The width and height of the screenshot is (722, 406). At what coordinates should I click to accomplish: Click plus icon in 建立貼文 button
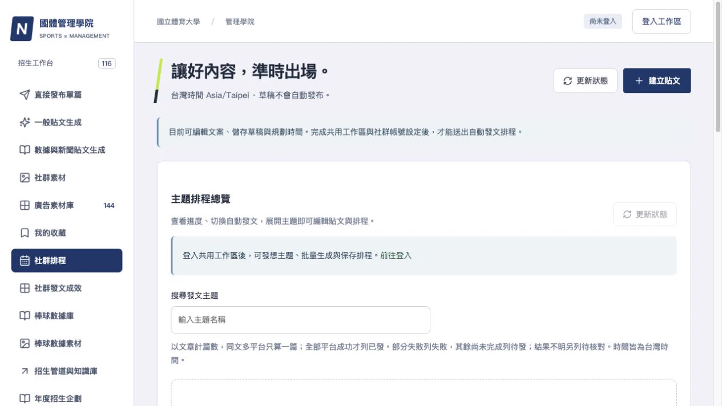point(639,81)
